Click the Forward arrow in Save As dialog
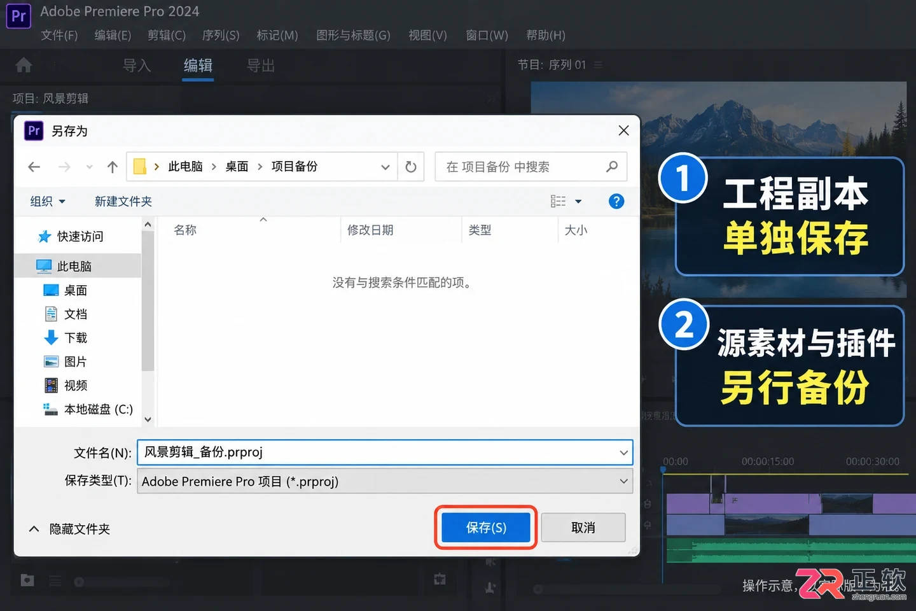This screenshot has height=611, width=916. point(64,167)
